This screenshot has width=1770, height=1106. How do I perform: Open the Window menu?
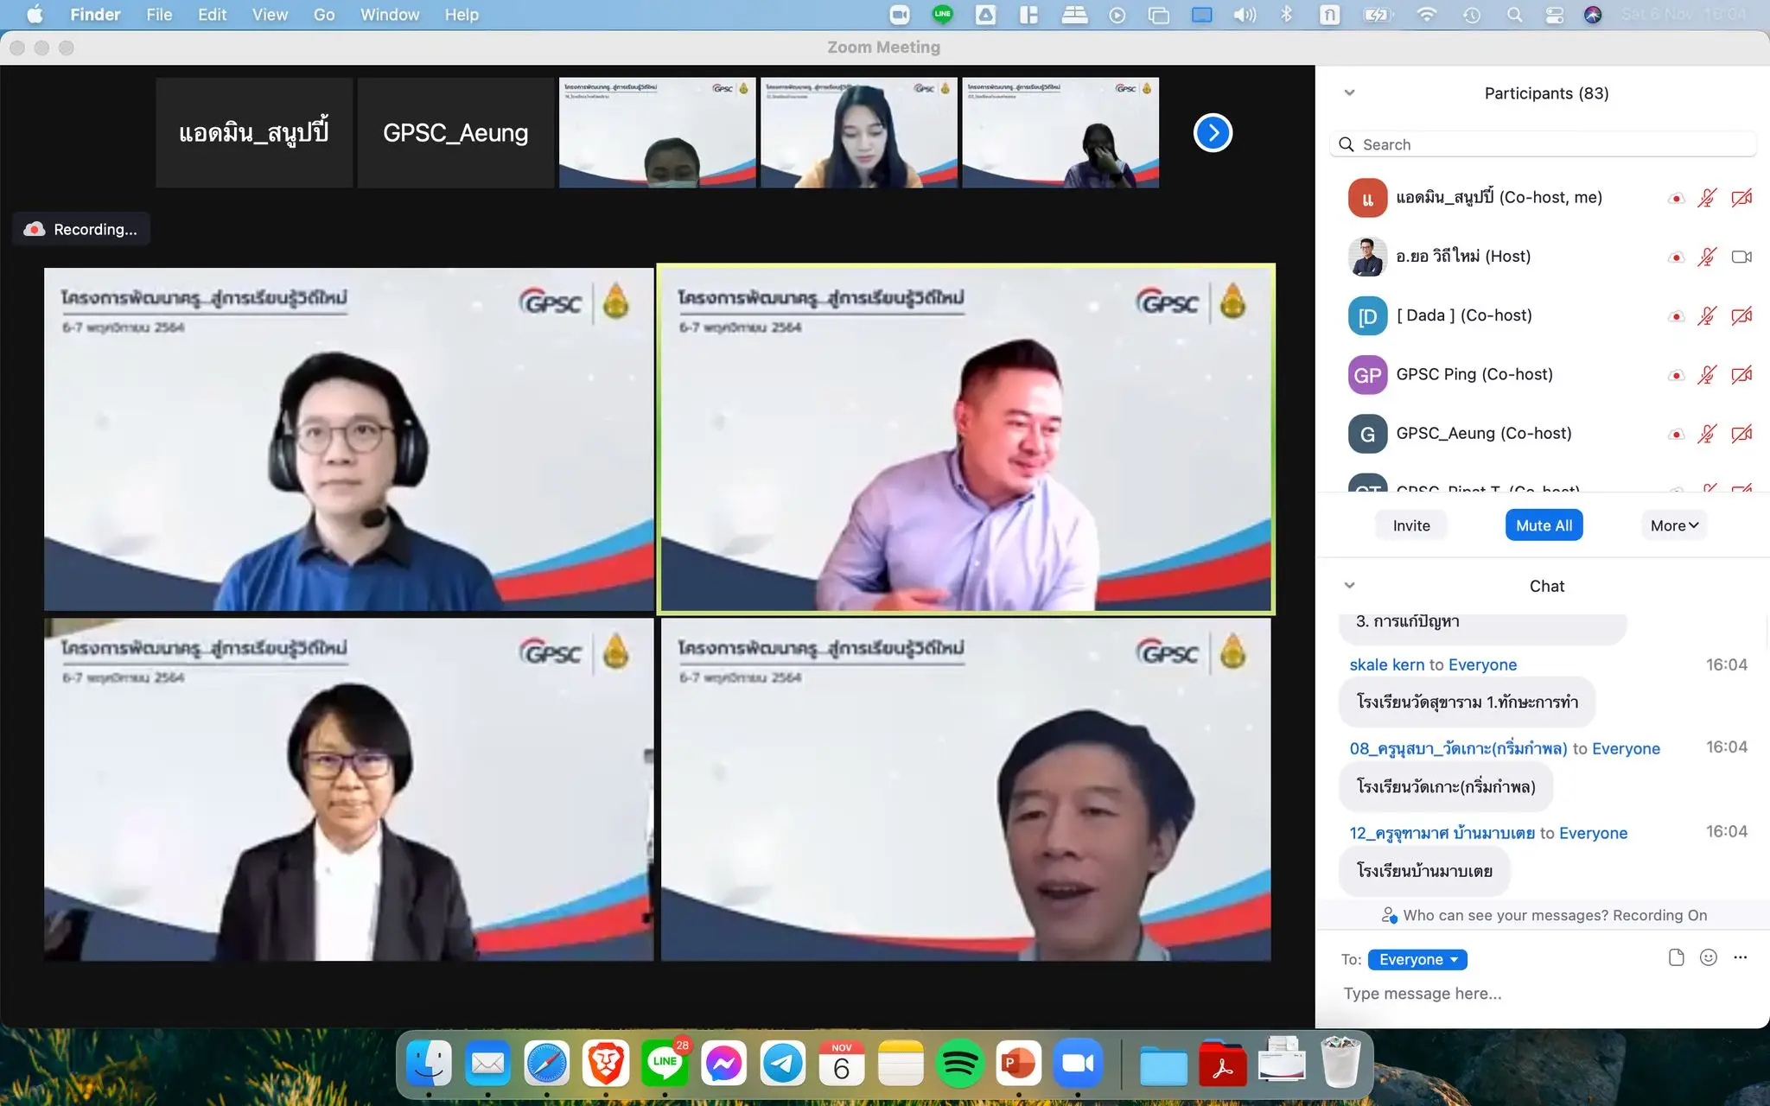tap(389, 15)
